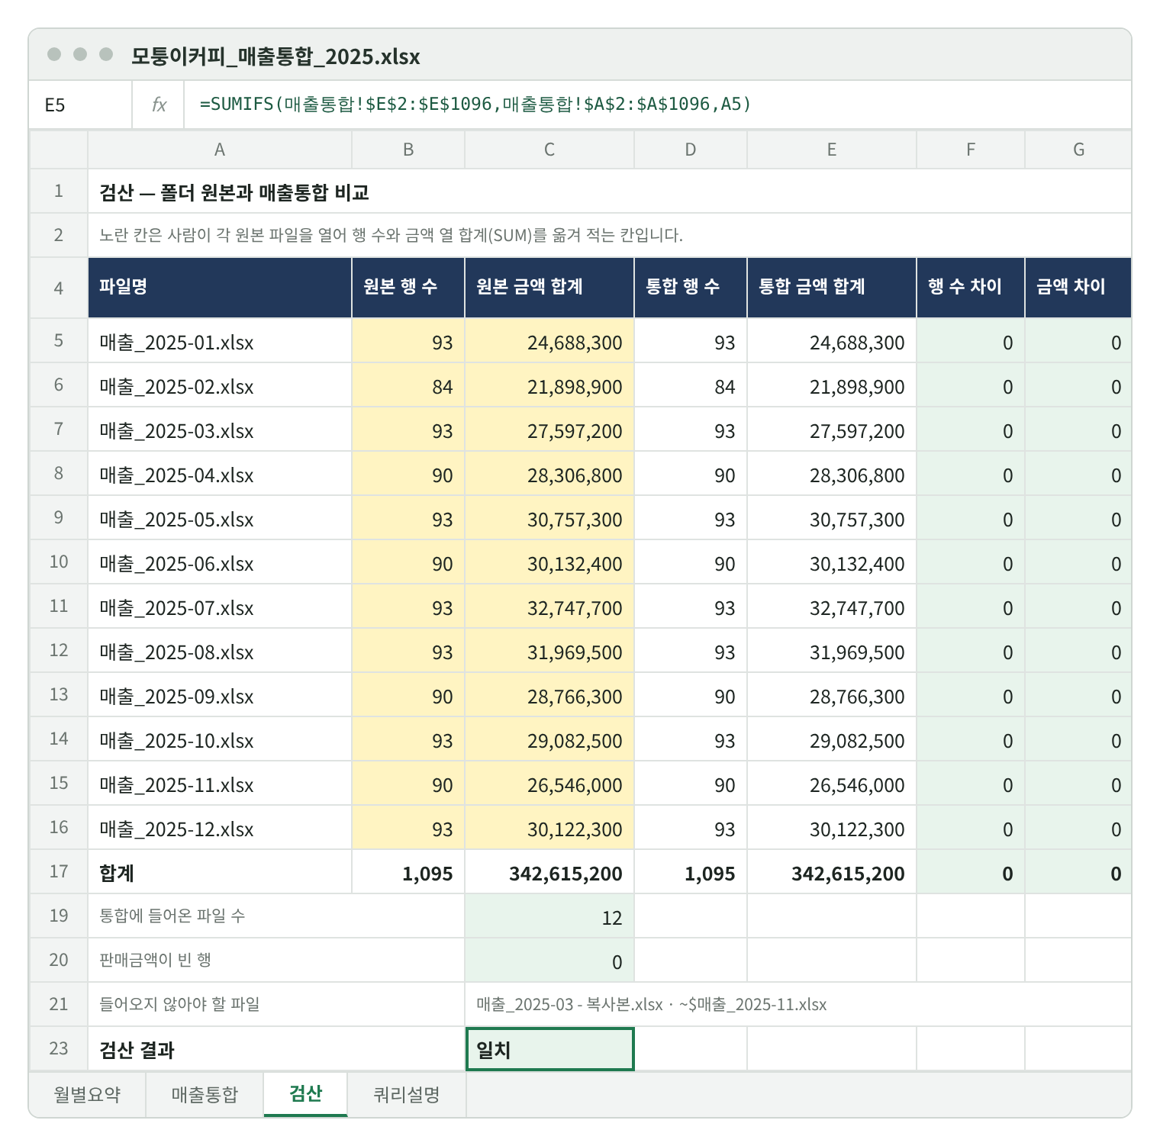Click the 파일명 header cell
The image size is (1160, 1146).
pos(220,288)
